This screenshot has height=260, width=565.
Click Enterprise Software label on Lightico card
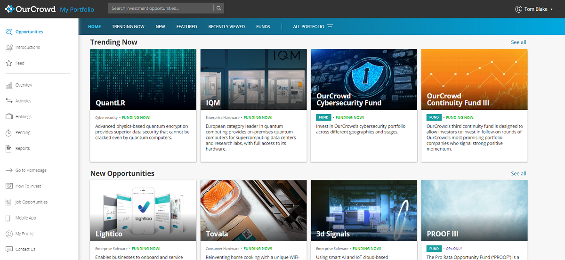(x=112, y=249)
